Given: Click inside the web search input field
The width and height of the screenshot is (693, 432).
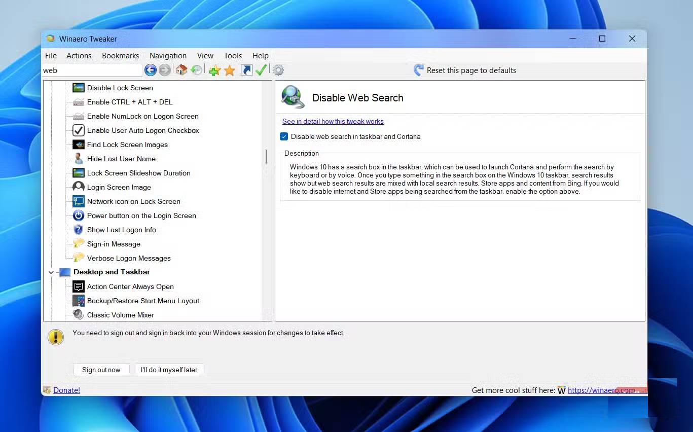Looking at the screenshot, I should [x=91, y=70].
